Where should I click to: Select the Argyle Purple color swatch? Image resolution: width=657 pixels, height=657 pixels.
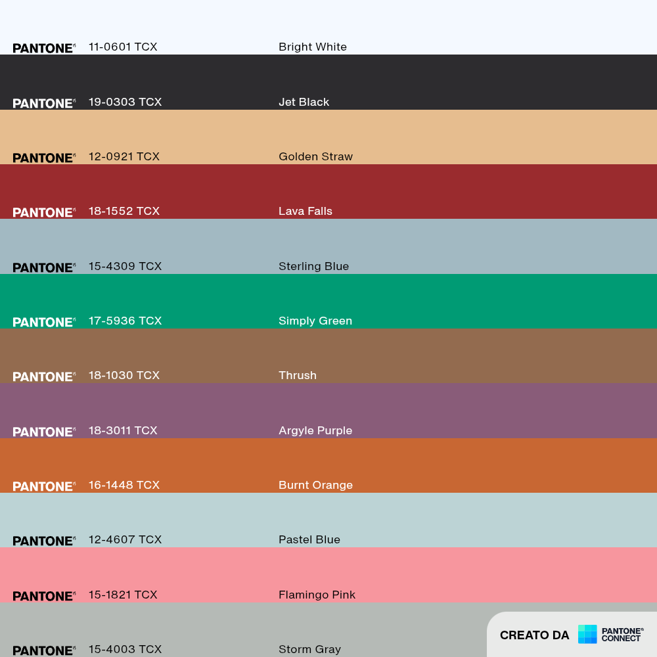coord(328,411)
